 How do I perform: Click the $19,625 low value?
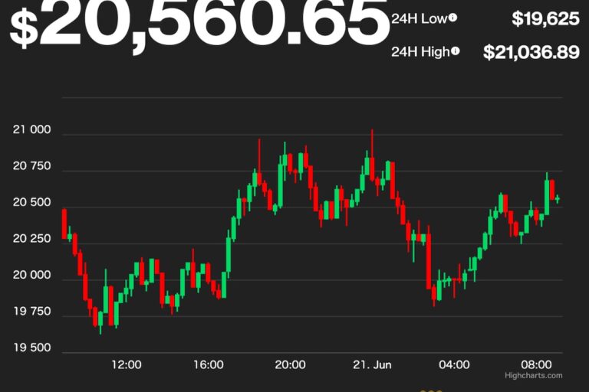point(545,18)
